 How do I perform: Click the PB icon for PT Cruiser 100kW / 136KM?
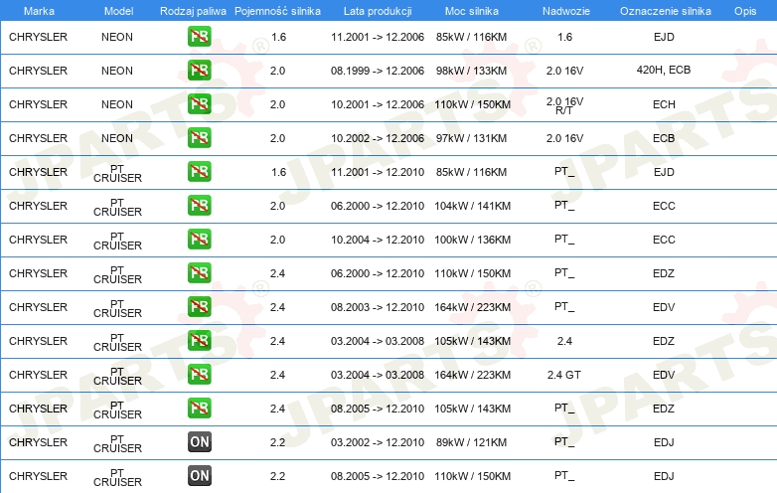coord(199,240)
